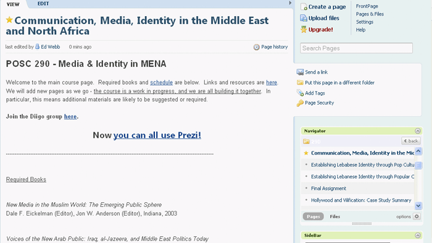Viewport: 432px width, 243px height.
Task: Click the POSC 290 heading
Action: point(86,64)
